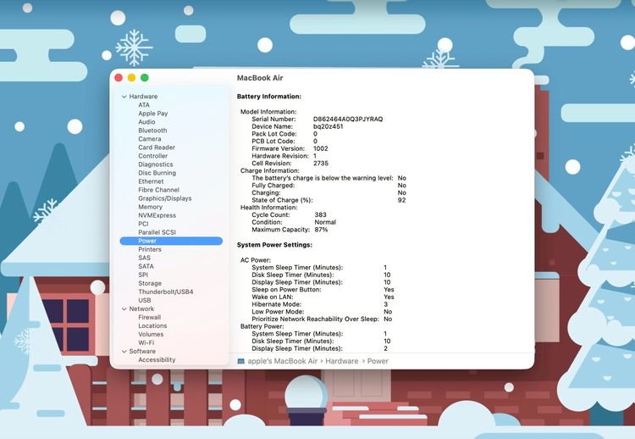
Task: Click apple's MacBook Air in path bar
Action: (282, 361)
